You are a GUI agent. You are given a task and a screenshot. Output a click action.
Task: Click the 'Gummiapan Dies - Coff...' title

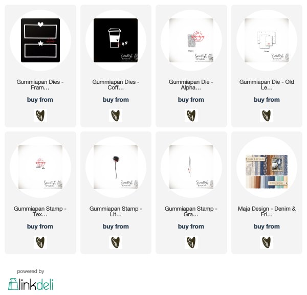pos(116,84)
